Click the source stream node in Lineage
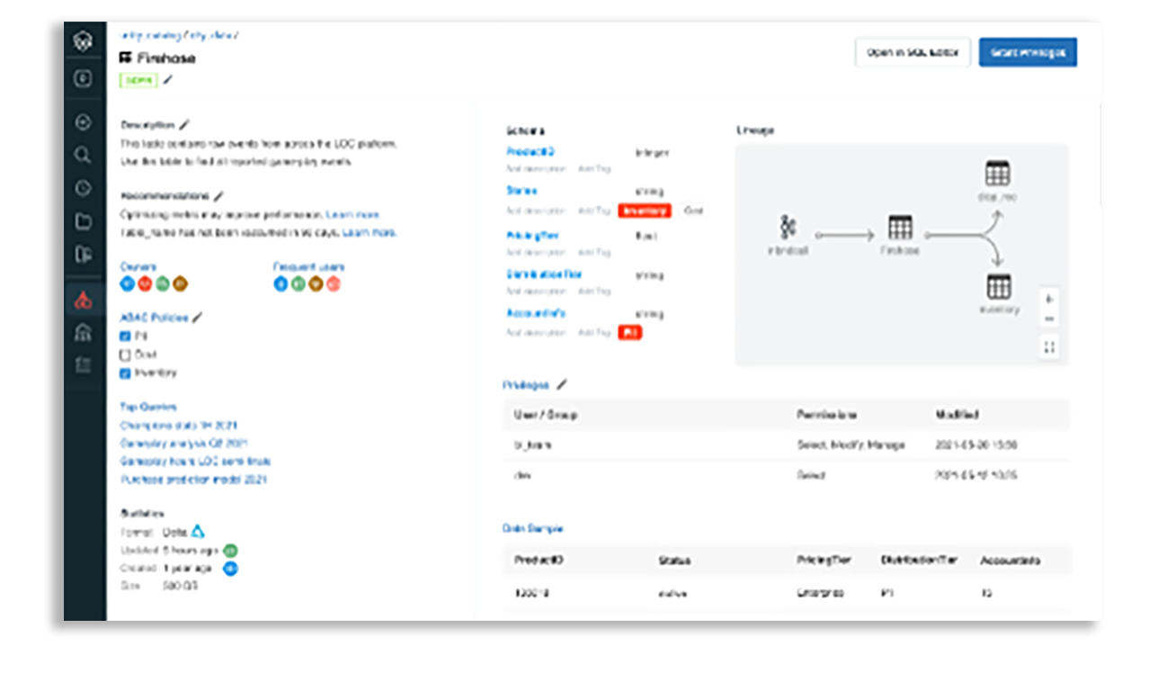The image size is (1167, 673). coord(788,234)
